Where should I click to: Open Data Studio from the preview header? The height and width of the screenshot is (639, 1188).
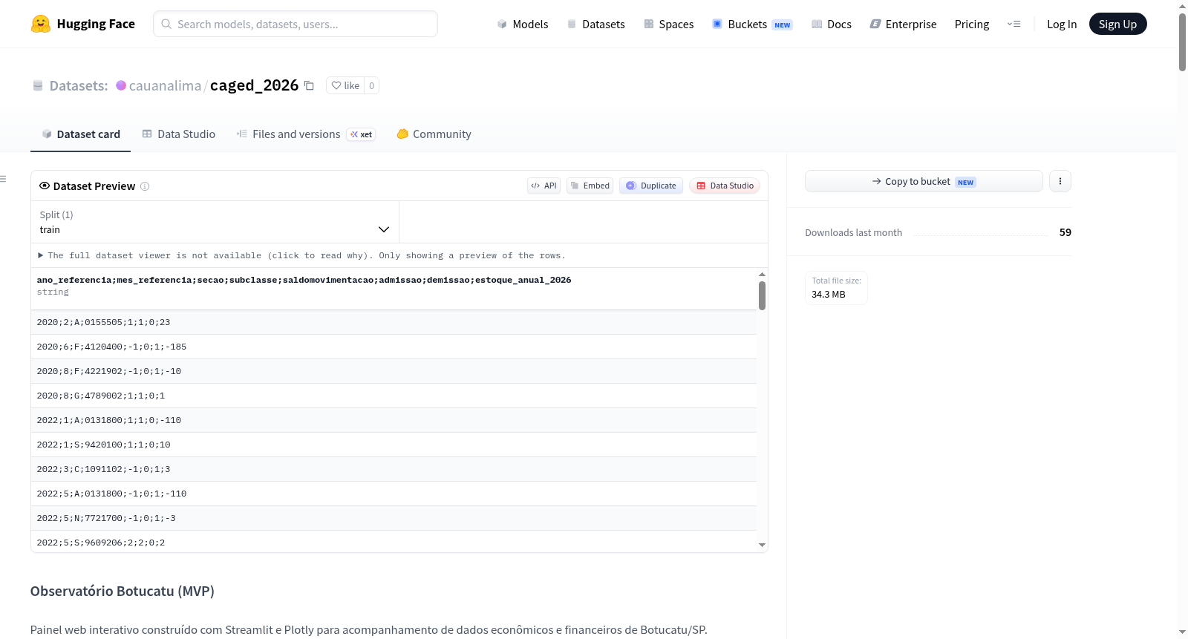pos(725,186)
